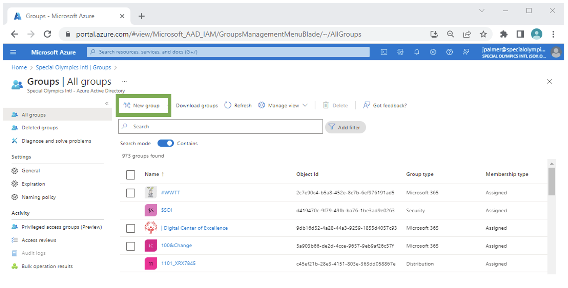
Task: Collapse the left menu with the double chevron
Action: tap(107, 104)
